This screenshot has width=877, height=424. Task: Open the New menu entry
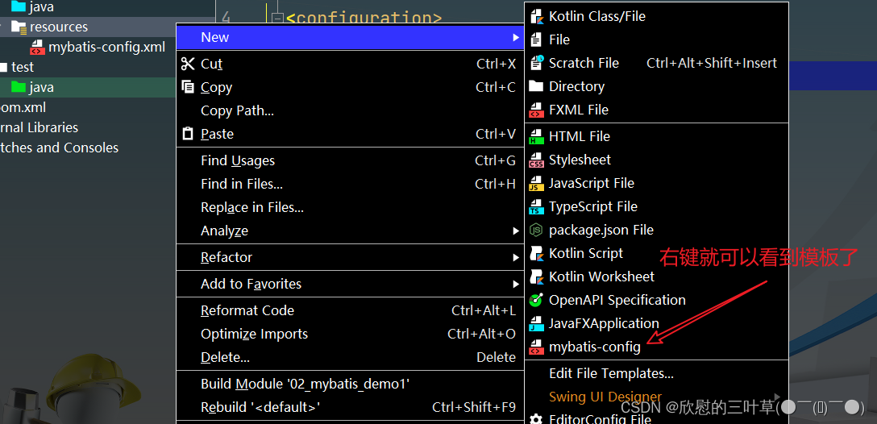tap(350, 37)
